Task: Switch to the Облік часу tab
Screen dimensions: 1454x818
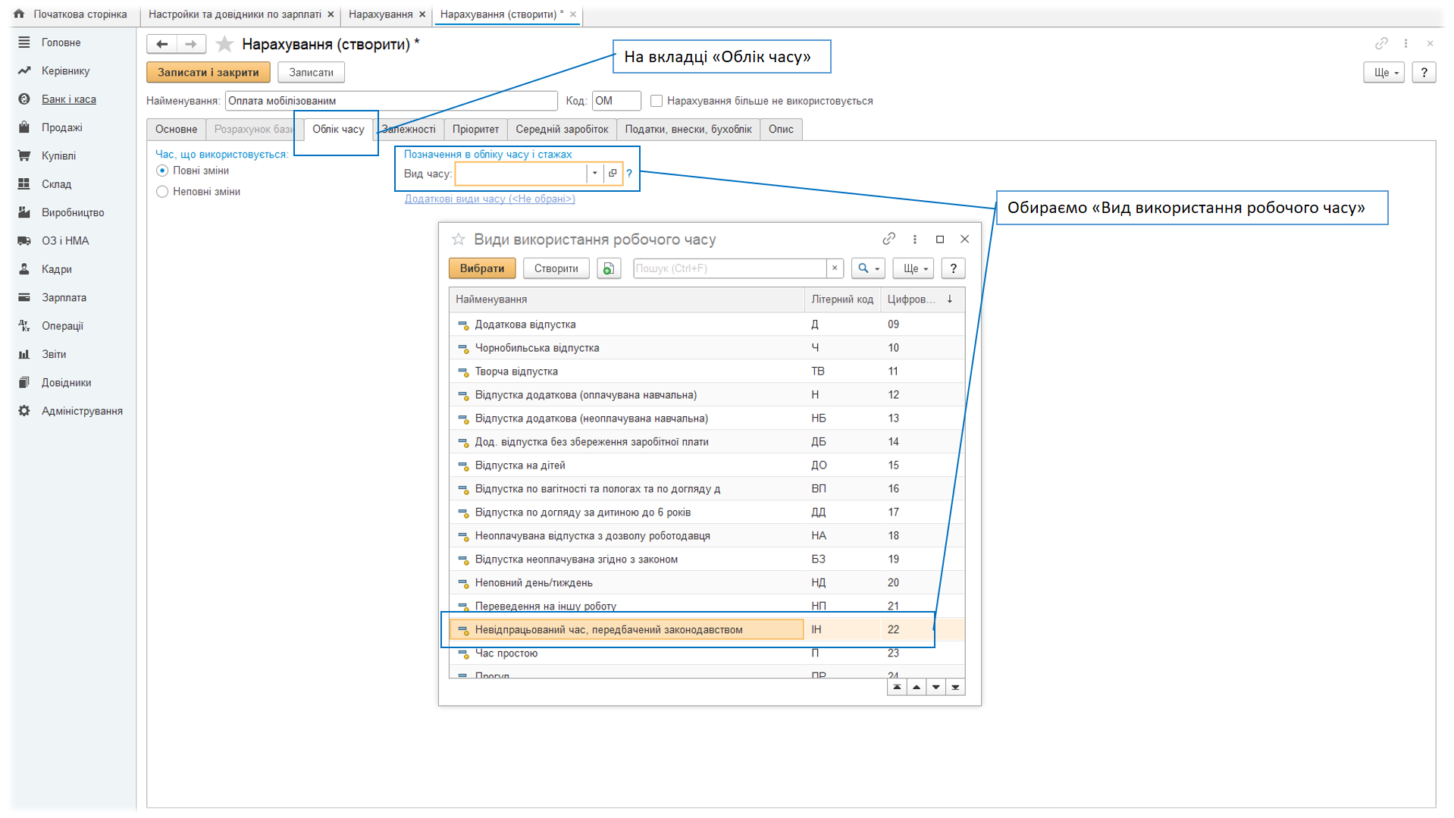Action: (338, 130)
